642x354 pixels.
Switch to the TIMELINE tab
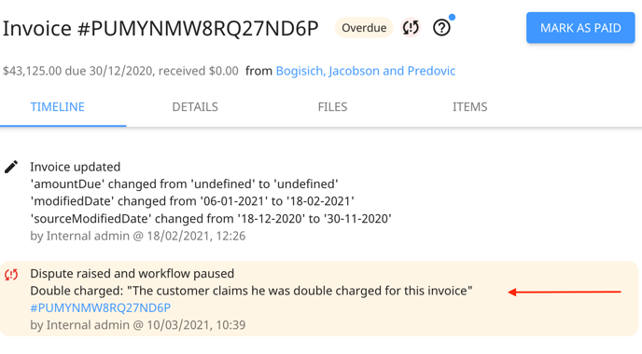pyautogui.click(x=57, y=107)
